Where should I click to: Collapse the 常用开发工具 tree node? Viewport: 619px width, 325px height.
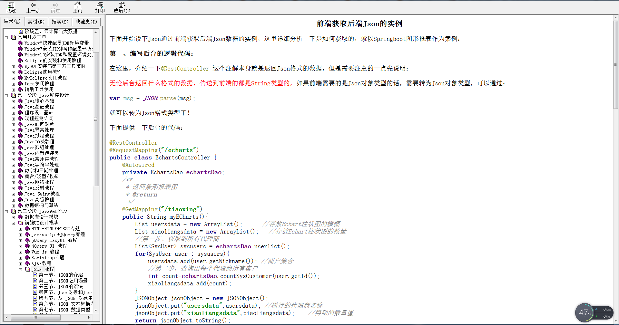6,37
